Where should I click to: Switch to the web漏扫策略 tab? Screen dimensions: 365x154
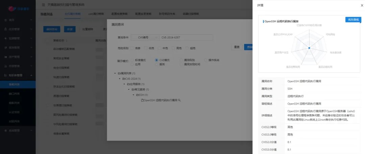[x=96, y=14]
